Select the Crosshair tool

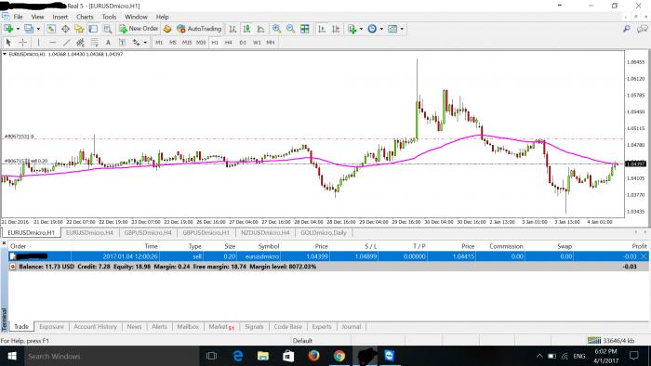(23, 43)
